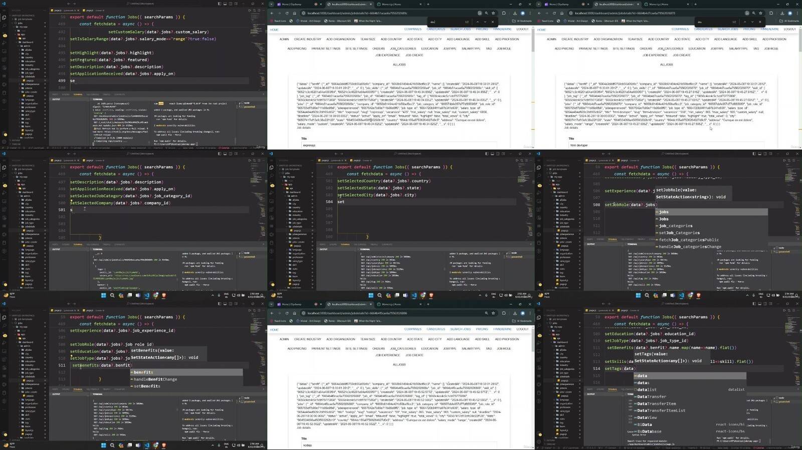
Task: Open layout.js in the setCustomSalary VS Code explorer
Action: coord(29,130)
